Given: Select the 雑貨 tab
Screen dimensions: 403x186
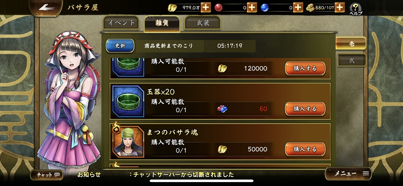Looking at the screenshot, I should (x=162, y=23).
